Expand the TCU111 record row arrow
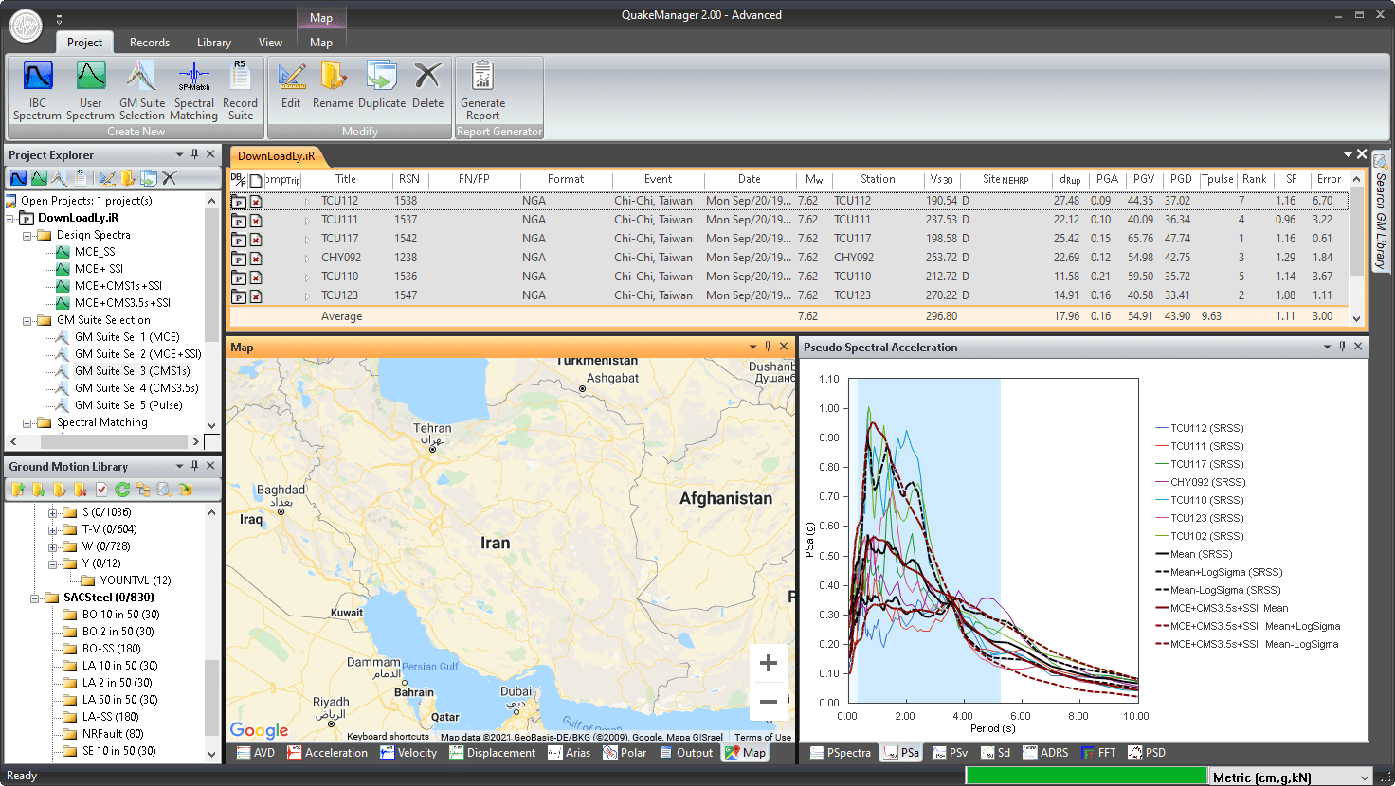The image size is (1395, 786). [x=307, y=221]
